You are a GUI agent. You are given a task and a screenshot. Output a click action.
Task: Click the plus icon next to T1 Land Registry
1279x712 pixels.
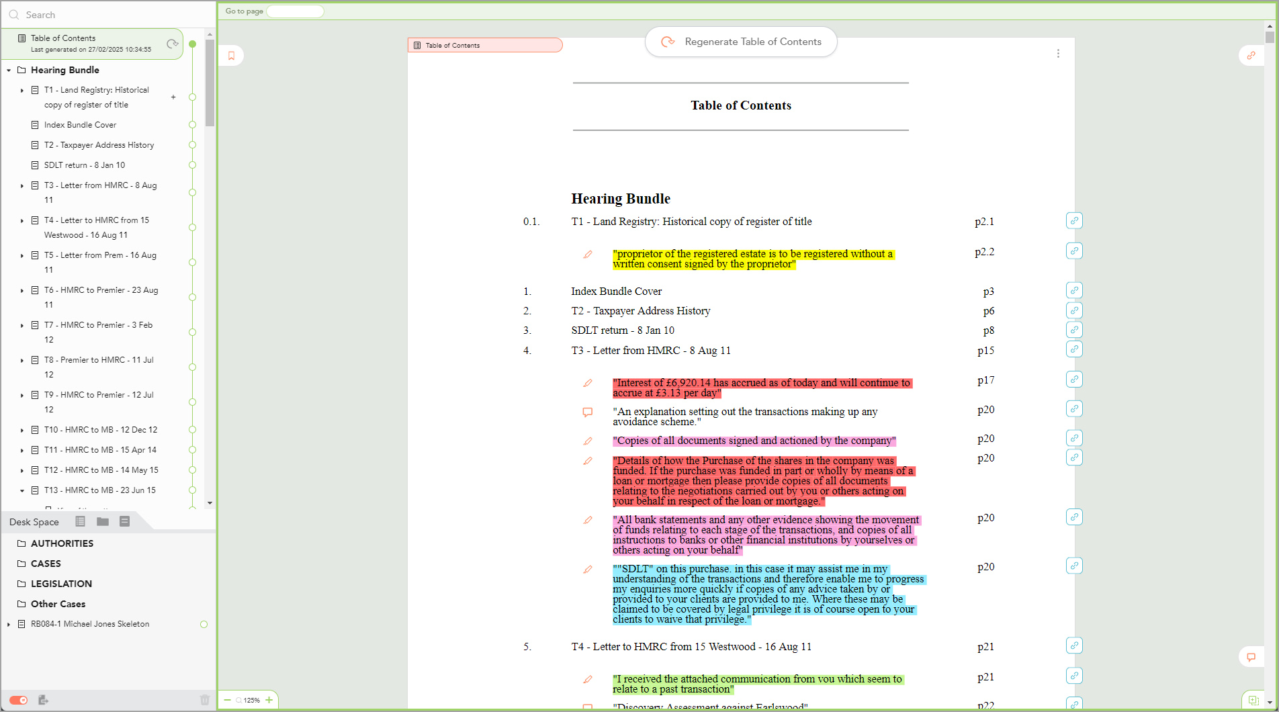pos(173,97)
